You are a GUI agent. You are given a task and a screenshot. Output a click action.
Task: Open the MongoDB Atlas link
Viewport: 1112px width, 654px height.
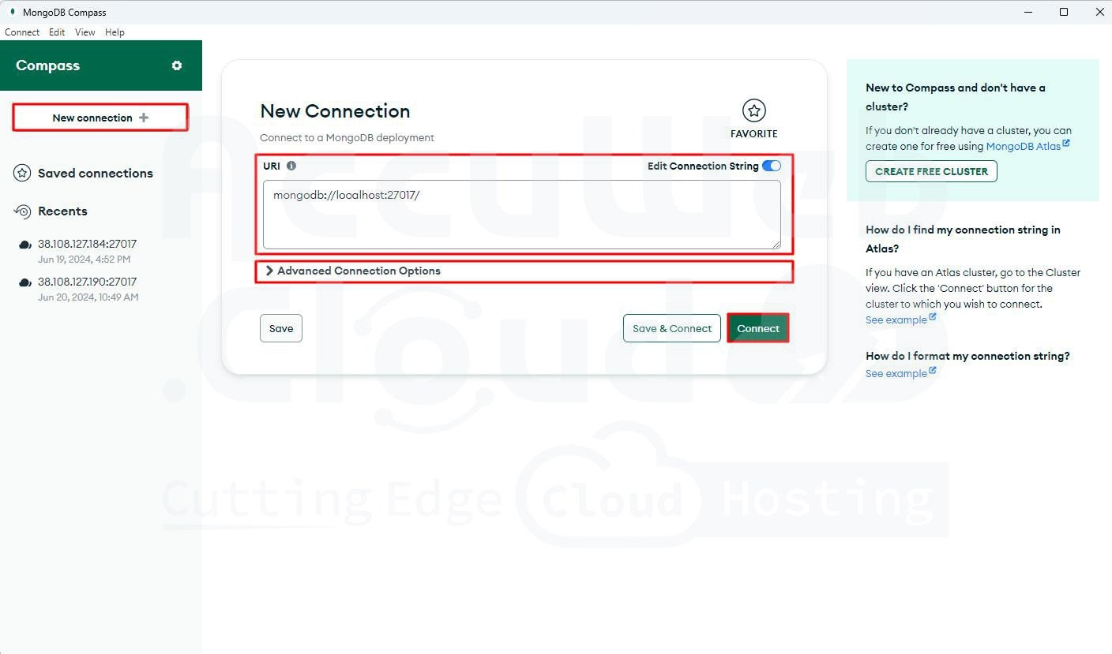[x=1024, y=147]
